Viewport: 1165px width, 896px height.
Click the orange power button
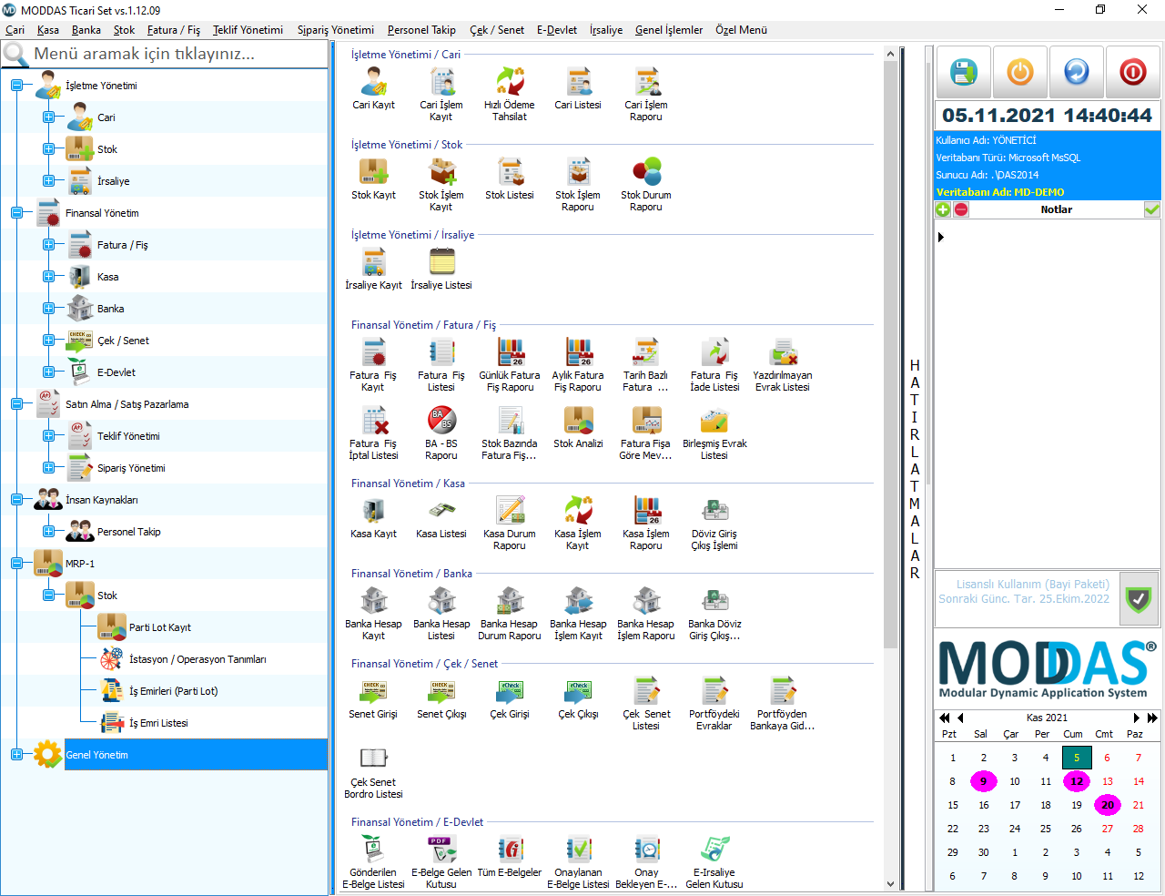coord(1020,72)
